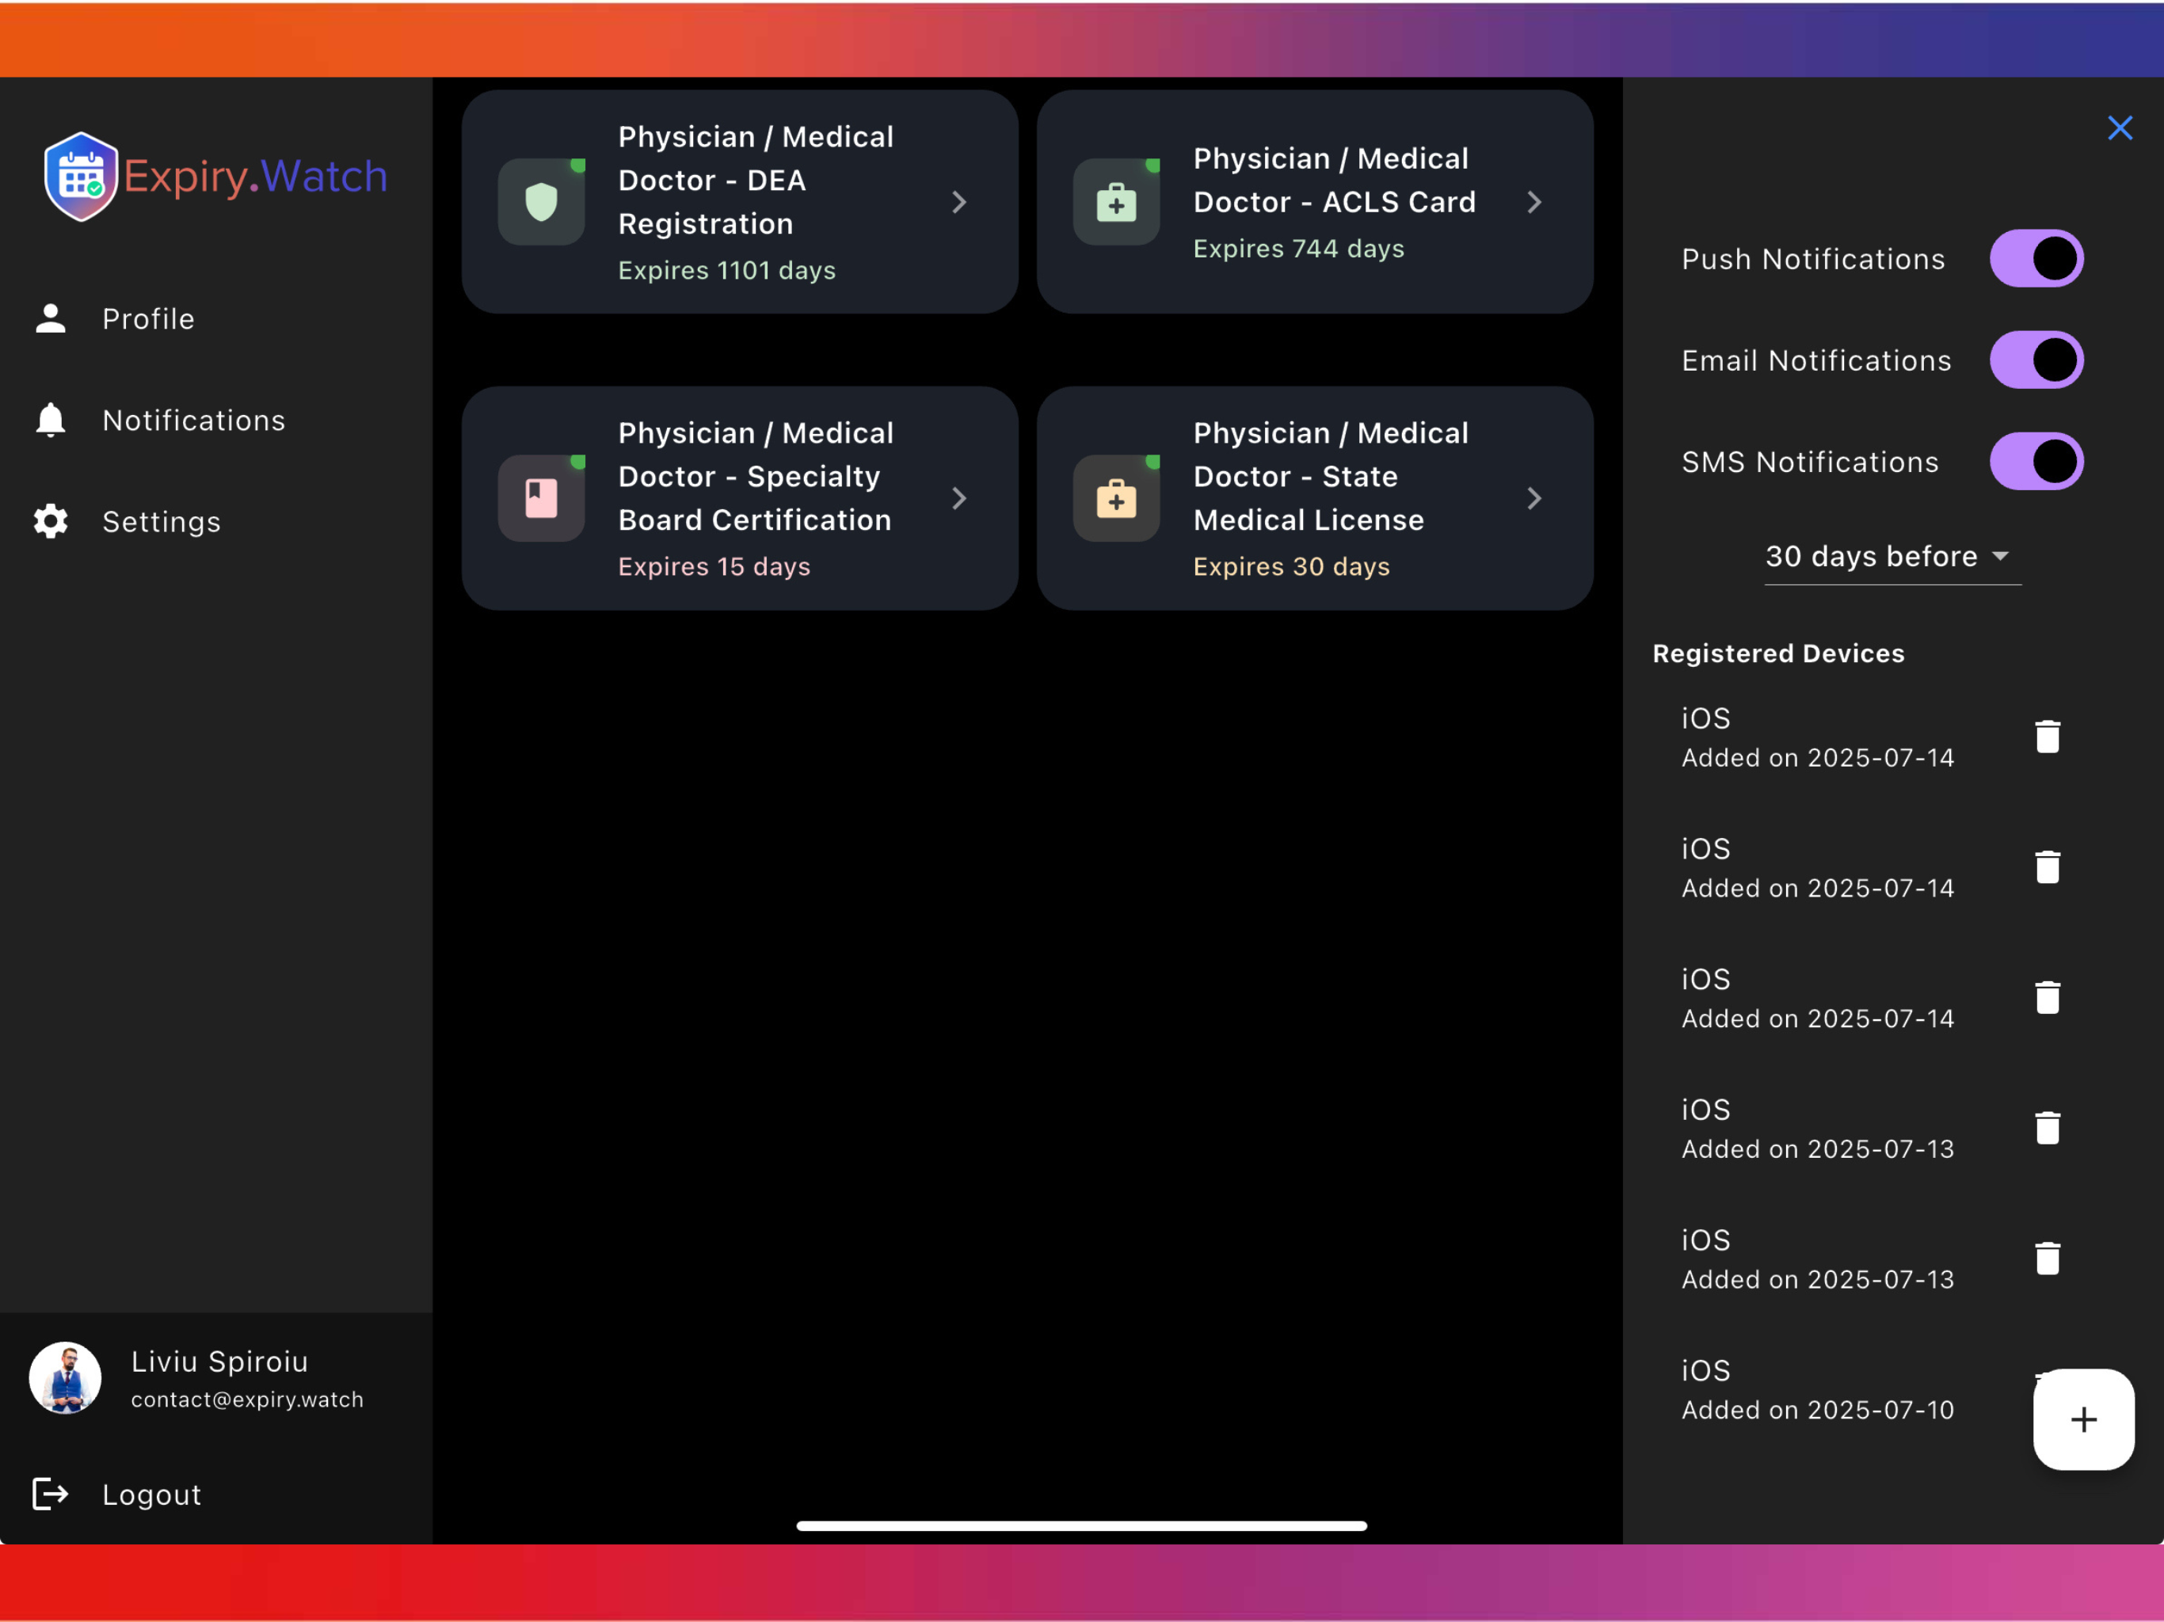Click the Notifications bell icon
This screenshot has height=1622, width=2164.
tap(51, 420)
